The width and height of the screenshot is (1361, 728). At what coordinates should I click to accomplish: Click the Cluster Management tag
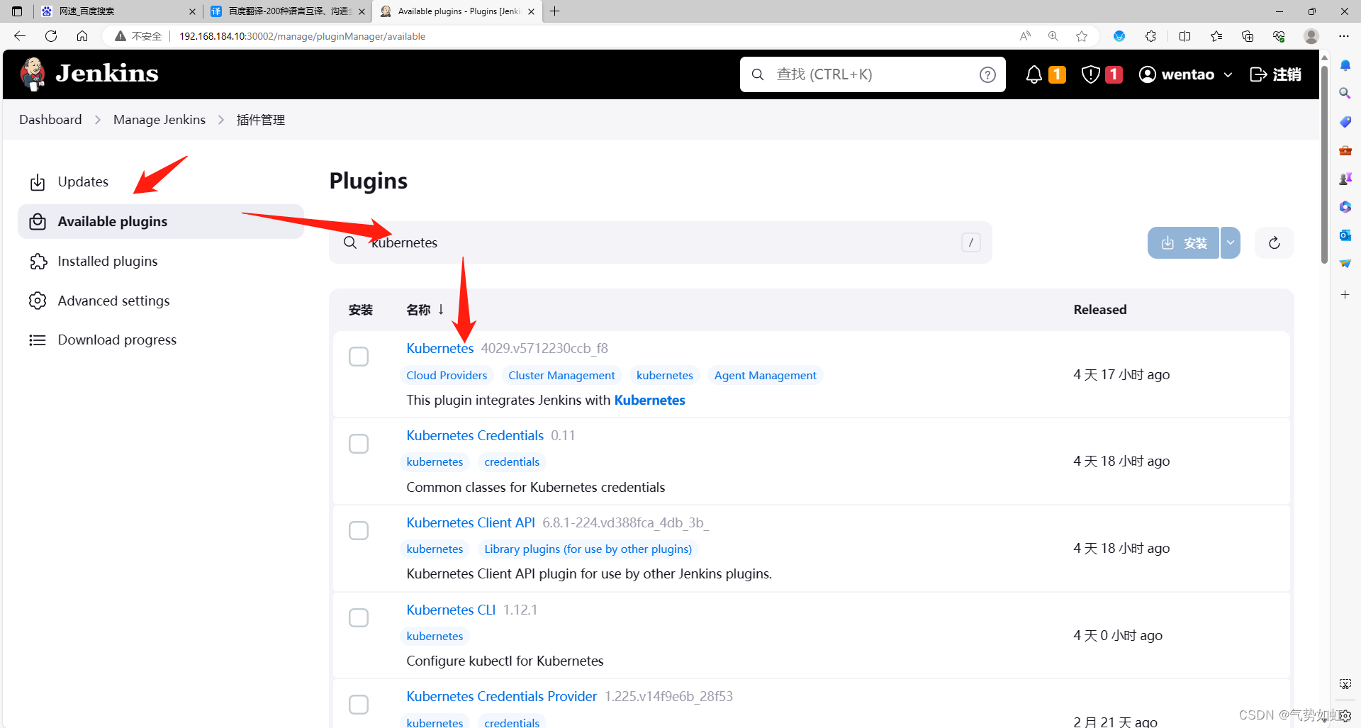point(561,375)
